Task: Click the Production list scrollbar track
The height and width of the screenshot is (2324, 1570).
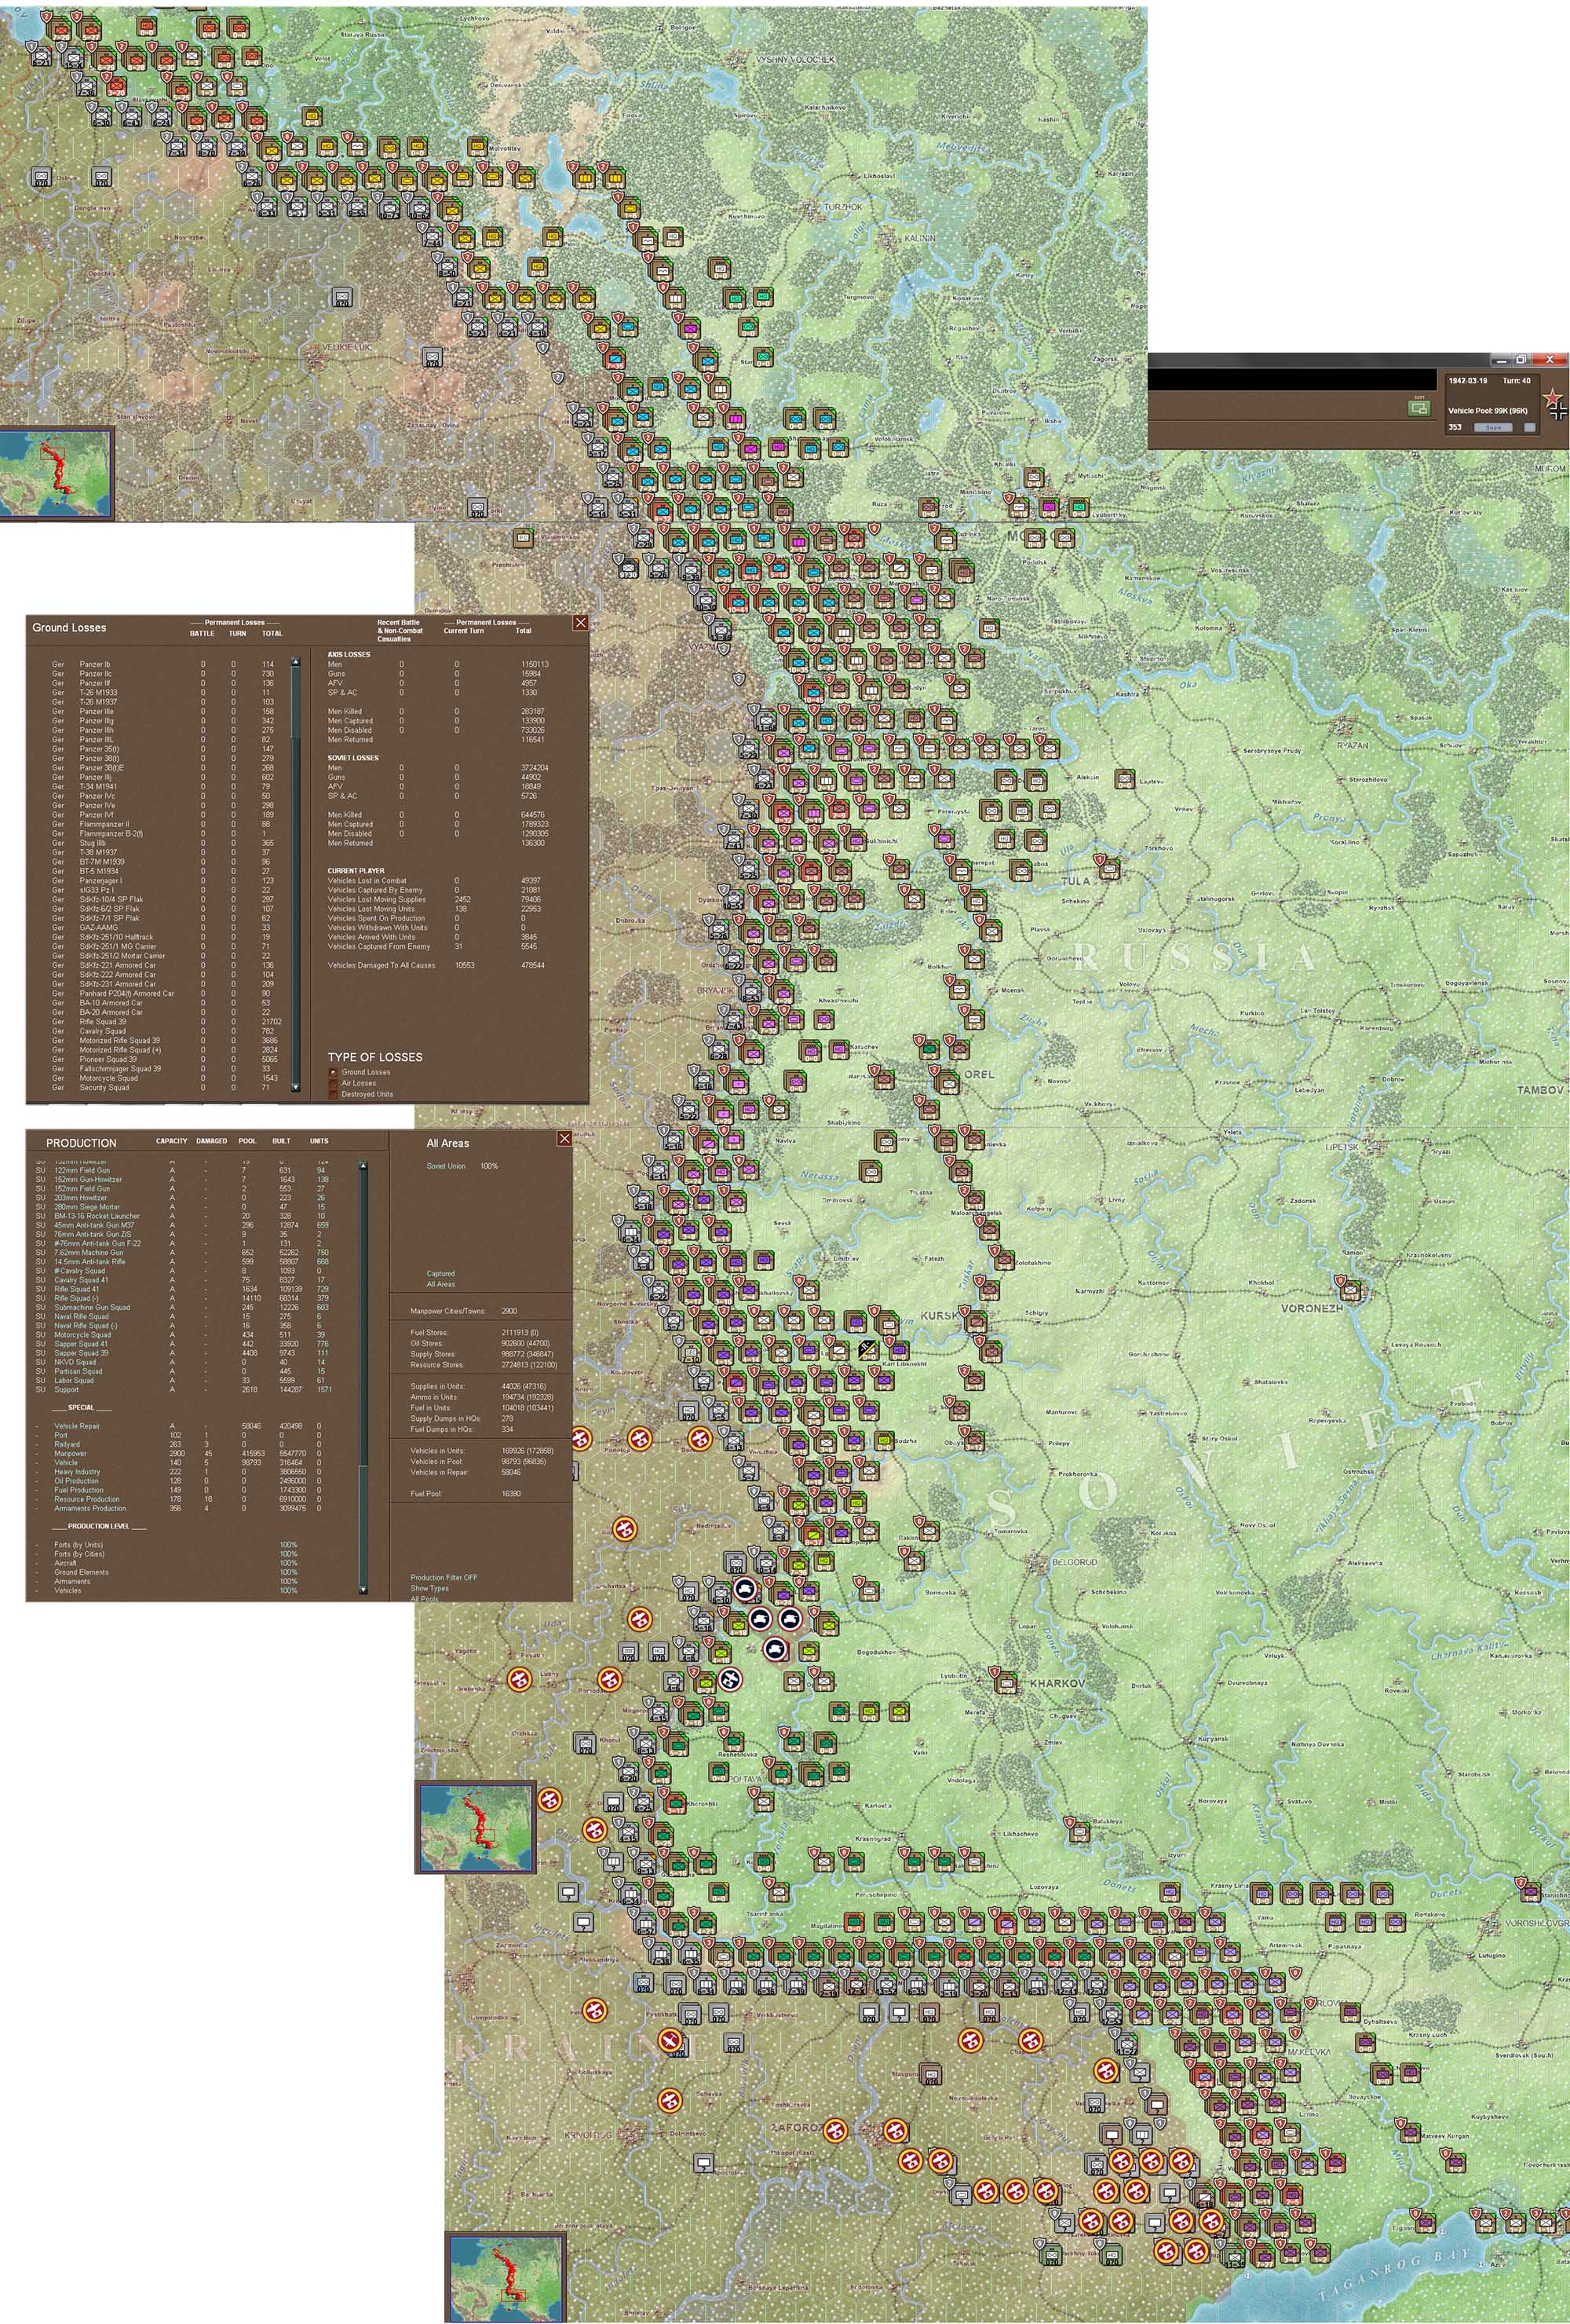Action: tap(363, 1378)
